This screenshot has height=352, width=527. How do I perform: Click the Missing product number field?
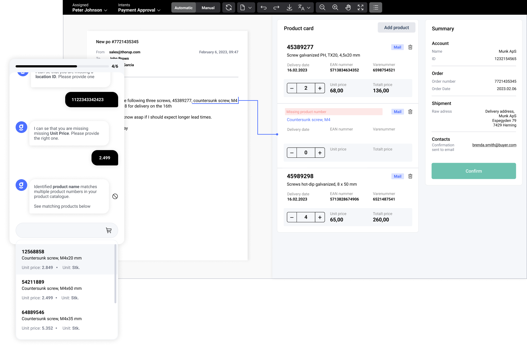click(x=334, y=112)
